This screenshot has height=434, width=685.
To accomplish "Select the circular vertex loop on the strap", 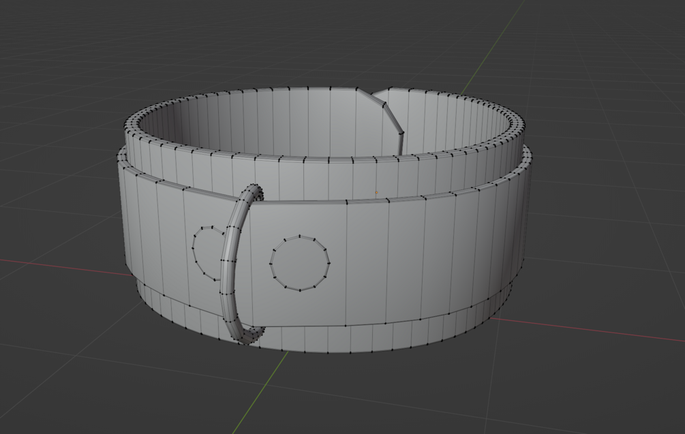I will pyautogui.click(x=300, y=263).
